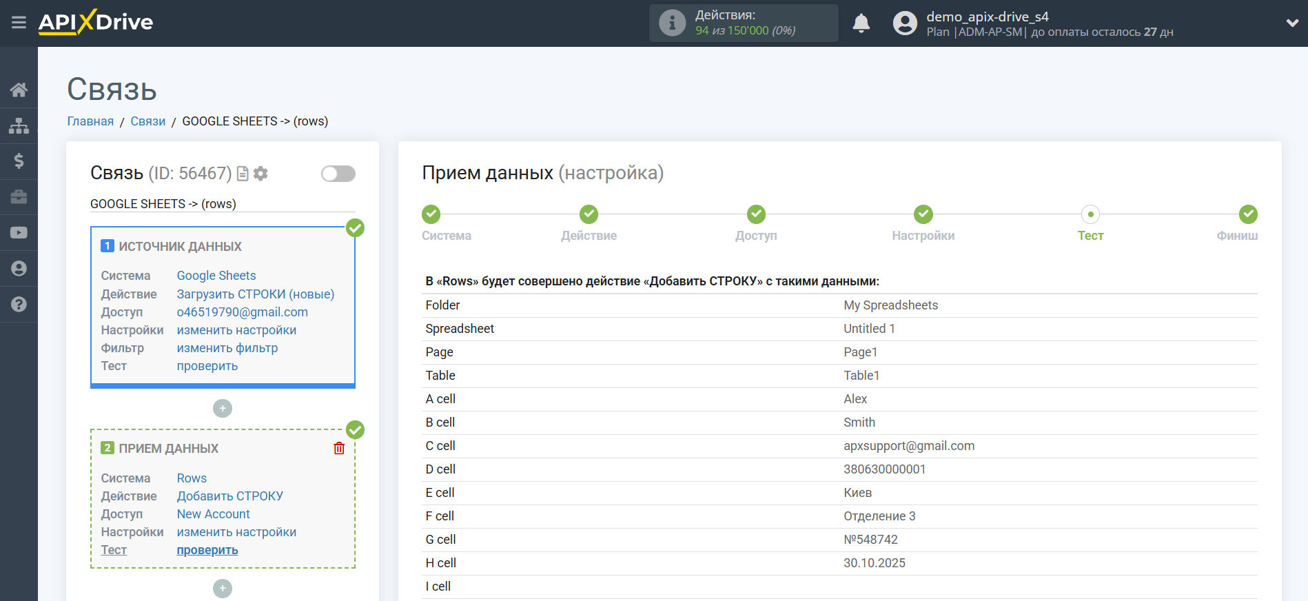This screenshot has height=601, width=1308.
Task: Click the My Spreadsheets folder value
Action: [890, 305]
